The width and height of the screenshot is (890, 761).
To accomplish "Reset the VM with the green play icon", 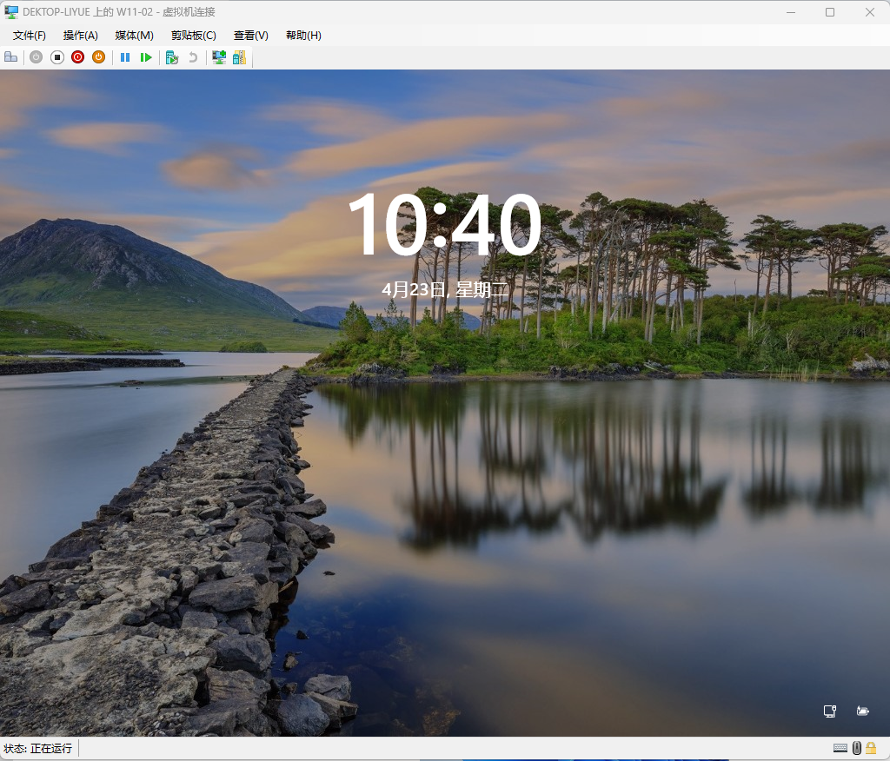I will pos(146,57).
